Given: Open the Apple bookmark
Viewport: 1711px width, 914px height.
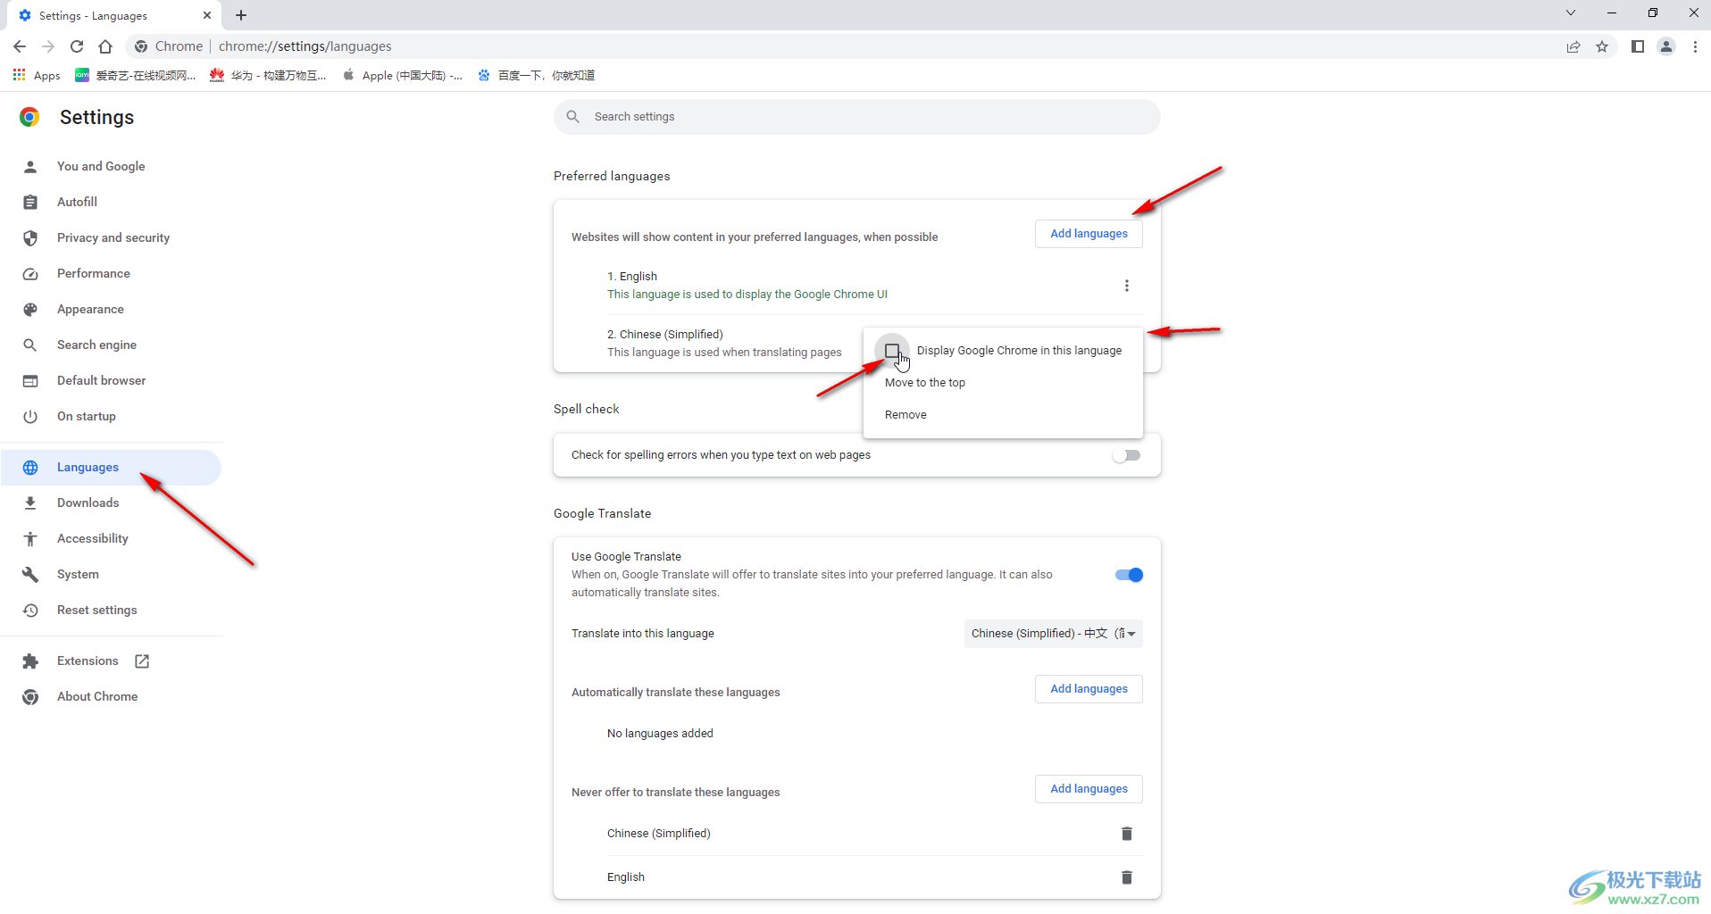Looking at the screenshot, I should [x=402, y=76].
